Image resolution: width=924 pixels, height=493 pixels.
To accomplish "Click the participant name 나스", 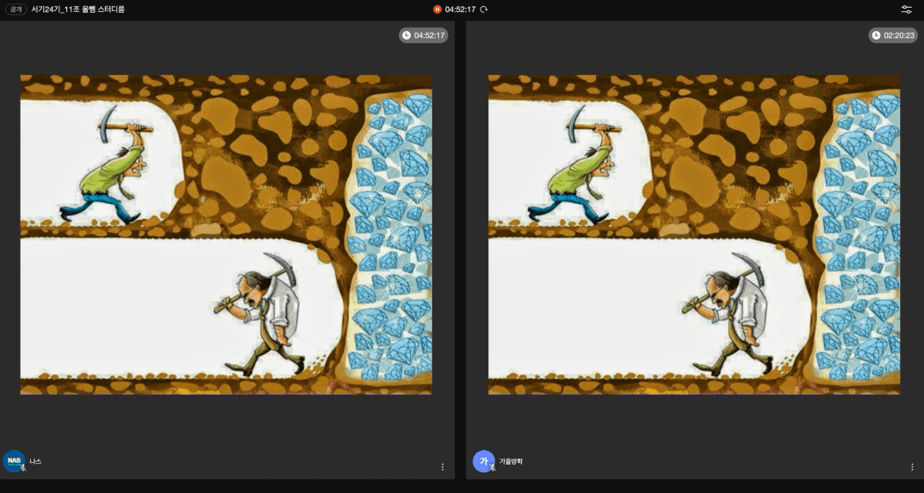I will [35, 462].
